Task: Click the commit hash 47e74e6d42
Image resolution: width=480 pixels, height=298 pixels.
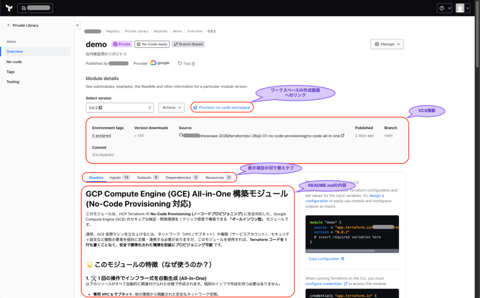Action: [103, 155]
